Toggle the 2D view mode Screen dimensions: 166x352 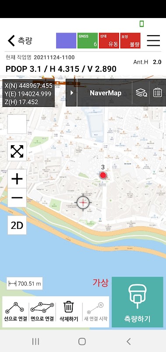click(x=17, y=225)
